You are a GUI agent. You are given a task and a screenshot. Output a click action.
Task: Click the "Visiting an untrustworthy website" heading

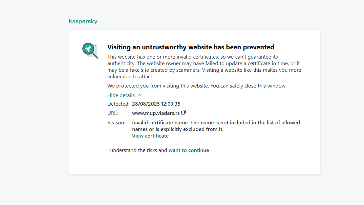[191, 47]
